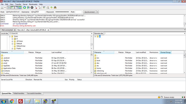Open the Help menu
Viewport: 186px width, 104px height.
(41, 4)
